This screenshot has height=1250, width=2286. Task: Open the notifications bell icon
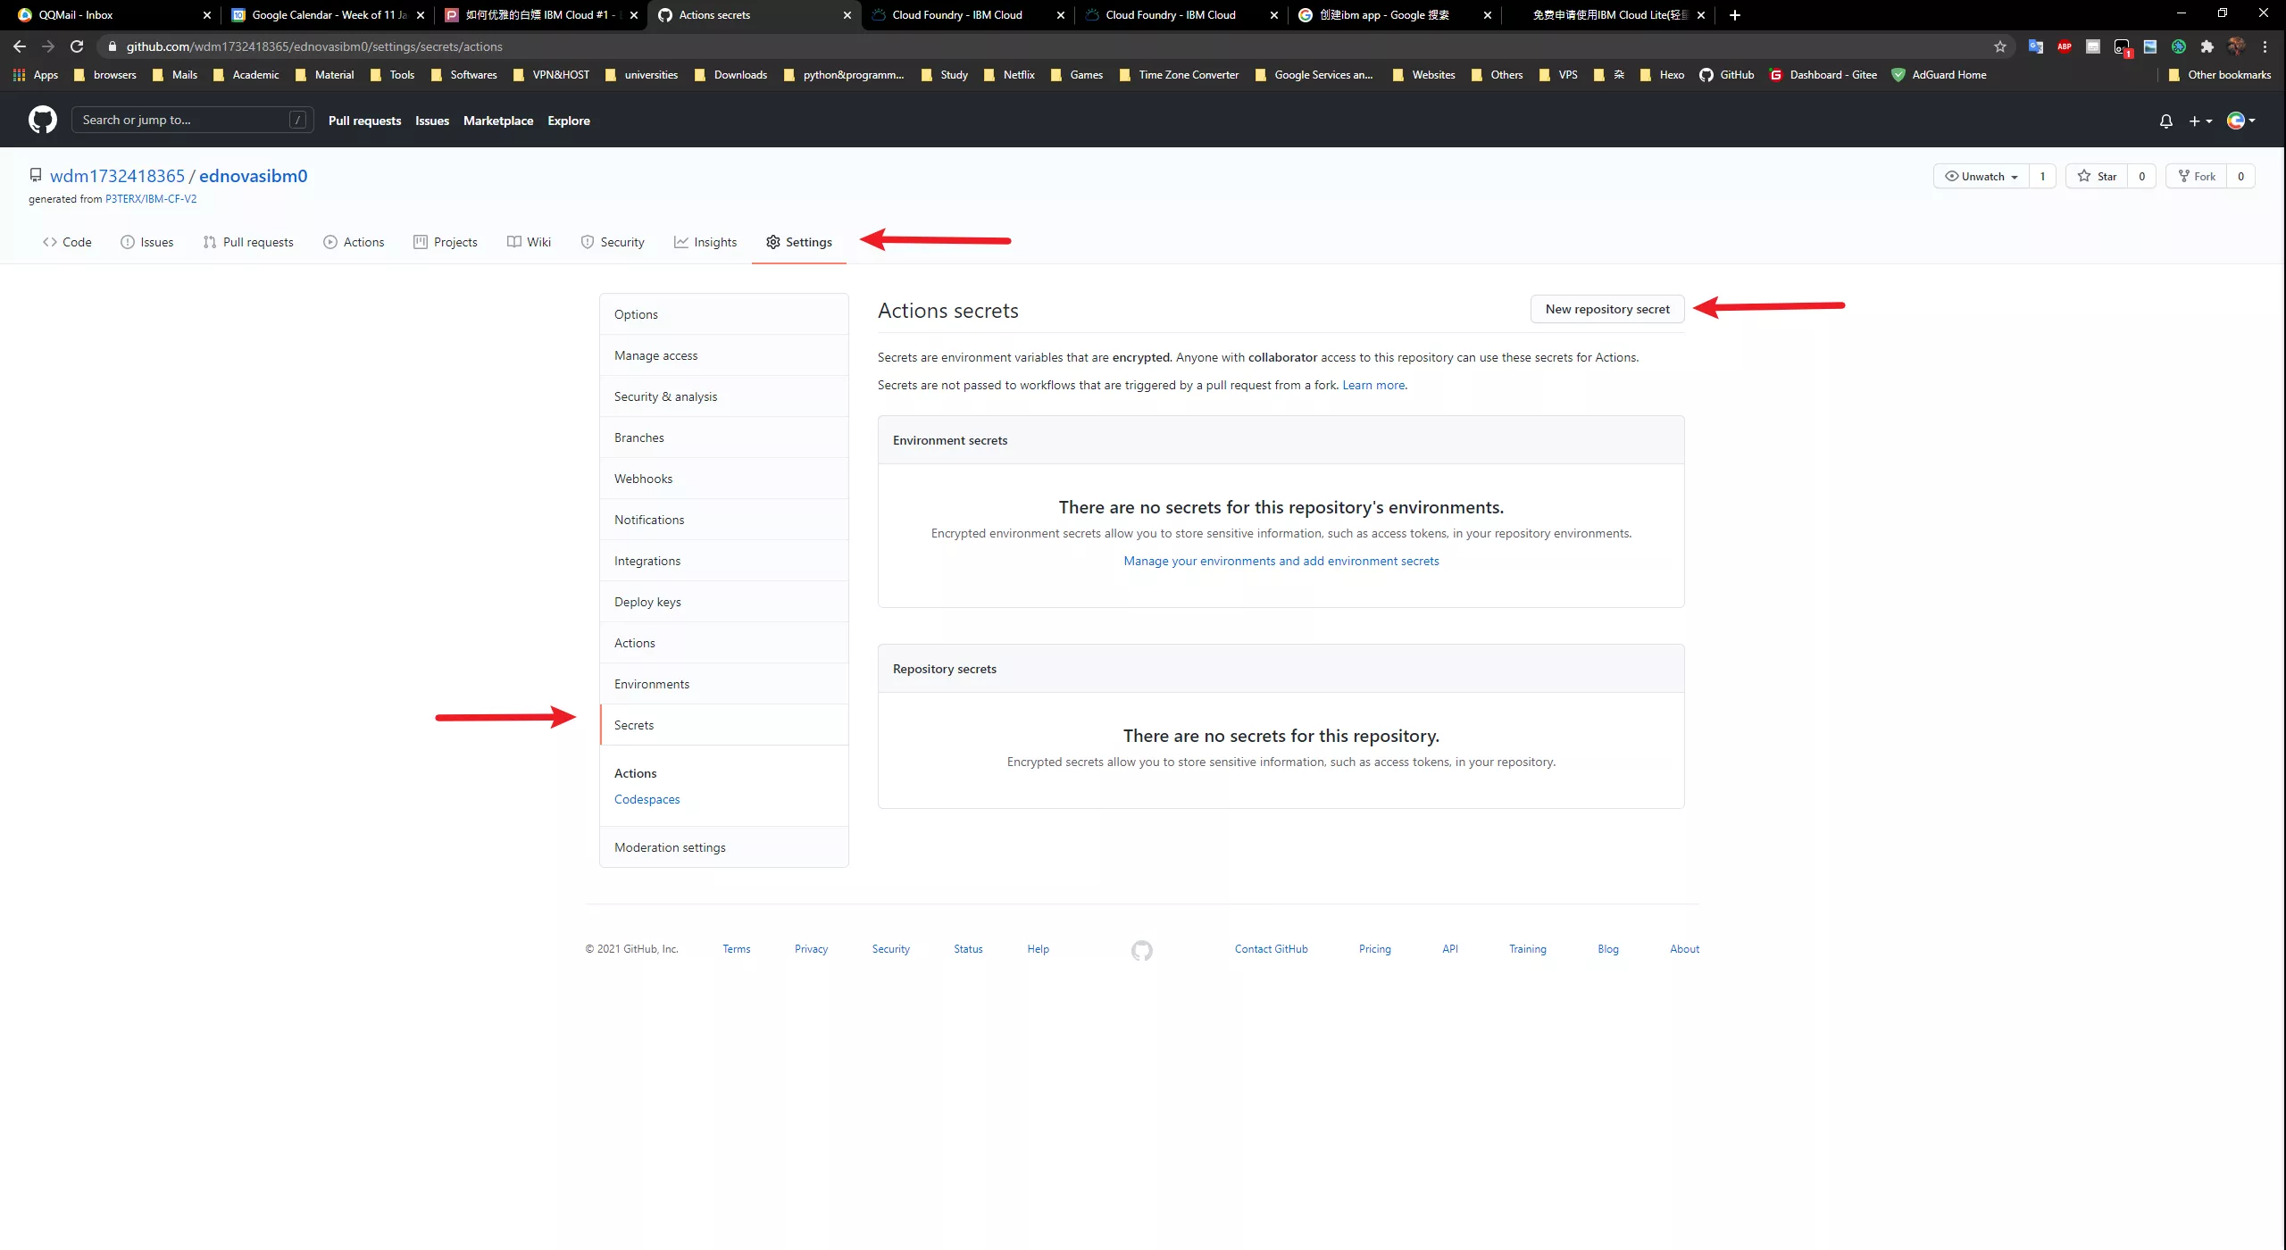(x=2165, y=121)
